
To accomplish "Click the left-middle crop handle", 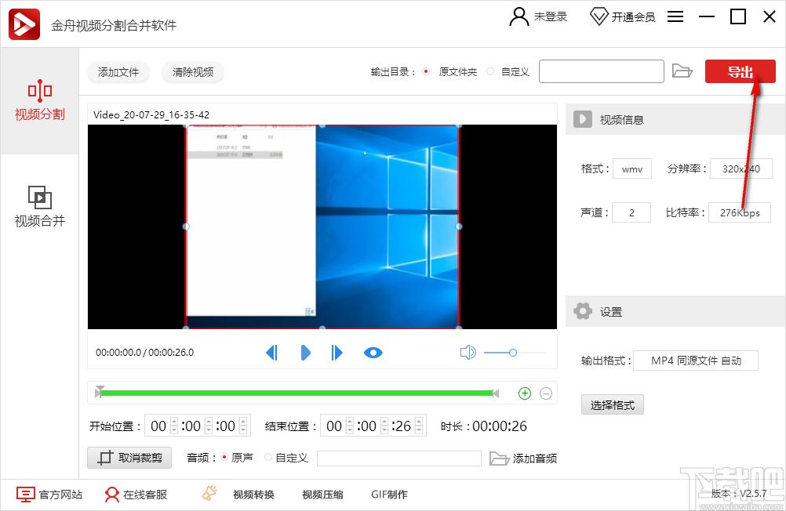I will point(186,227).
